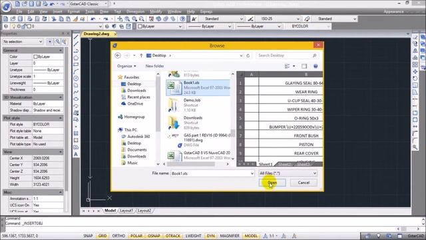Click New folder in Browse dialog
426x240 pixels.
(x=154, y=66)
